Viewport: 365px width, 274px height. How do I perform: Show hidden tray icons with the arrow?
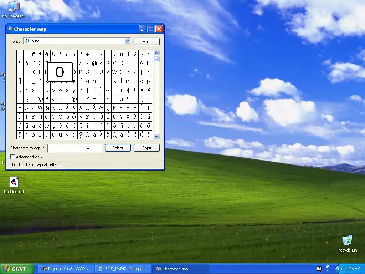(338, 269)
